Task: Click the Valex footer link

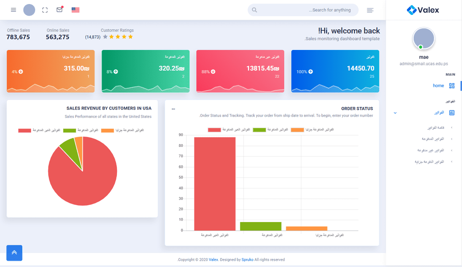Action: (213, 260)
